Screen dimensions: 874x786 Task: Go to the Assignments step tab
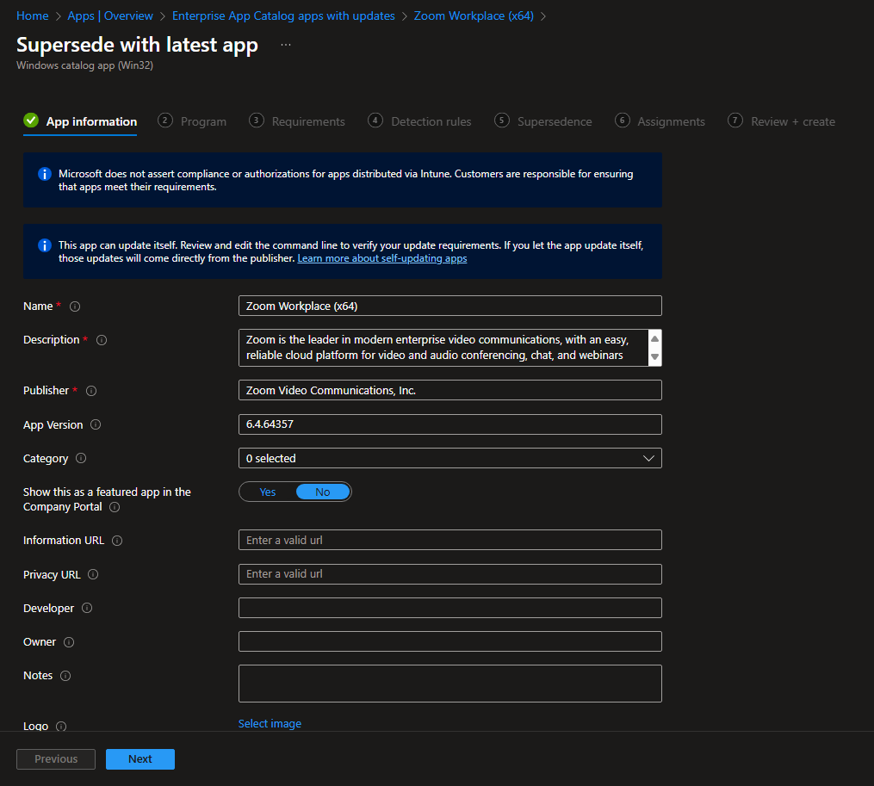tap(660, 121)
